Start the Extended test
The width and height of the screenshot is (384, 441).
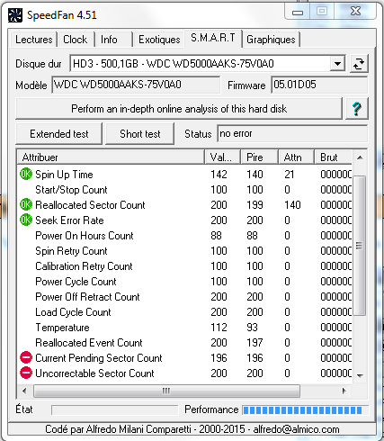click(x=58, y=134)
